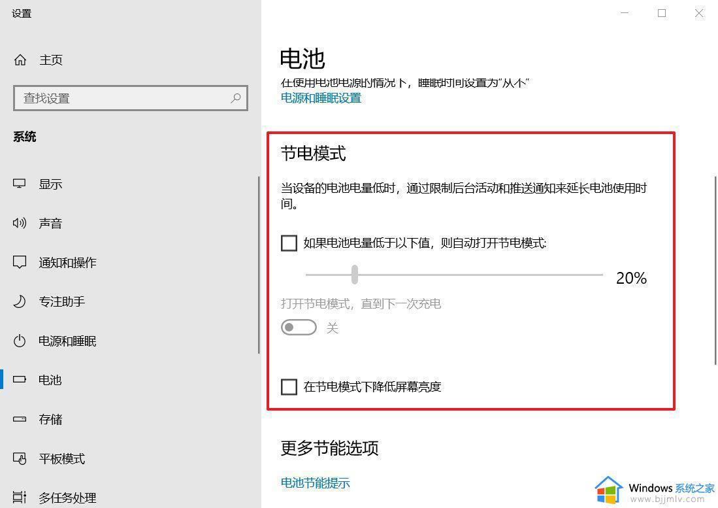Viewport: 718px width, 508px height.
Task: Open the 专注助手 settings page
Action: (62, 301)
